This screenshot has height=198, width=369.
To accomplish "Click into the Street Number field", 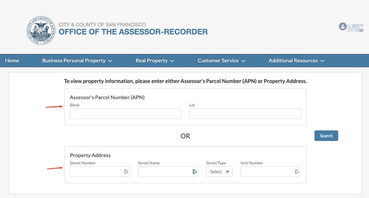I will pos(96,172).
